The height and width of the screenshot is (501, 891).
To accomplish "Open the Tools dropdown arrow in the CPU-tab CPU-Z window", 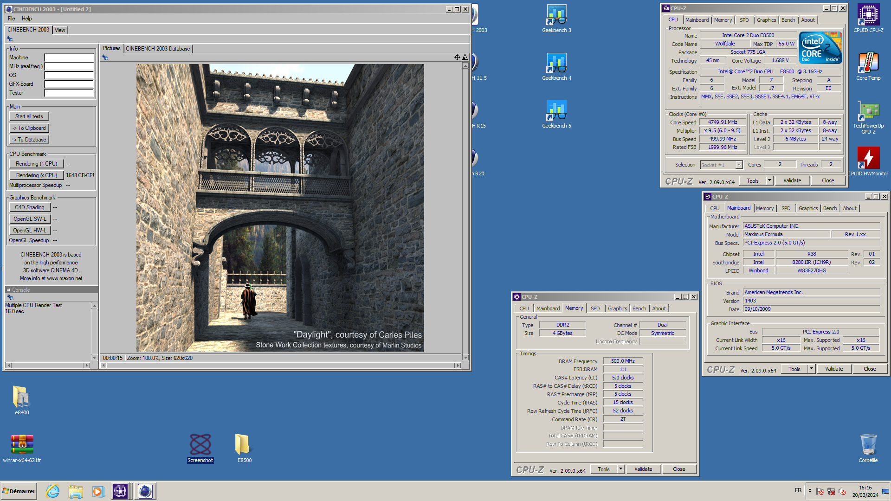I will tap(769, 180).
